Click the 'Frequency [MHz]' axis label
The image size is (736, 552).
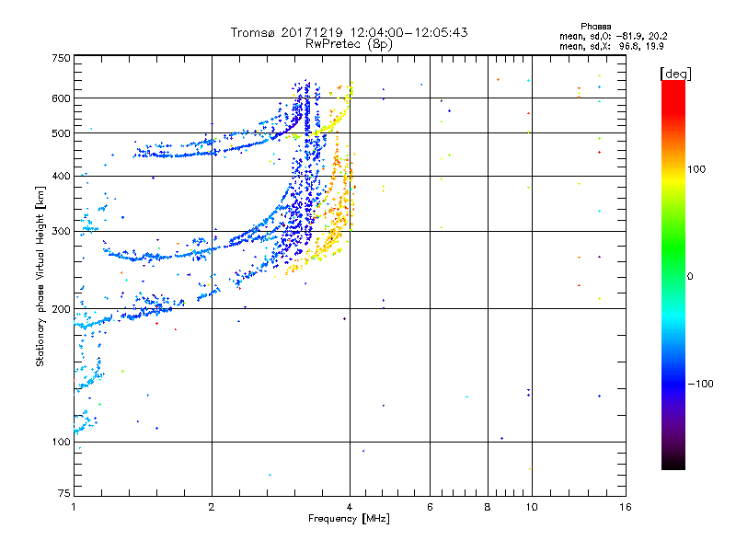tap(349, 519)
